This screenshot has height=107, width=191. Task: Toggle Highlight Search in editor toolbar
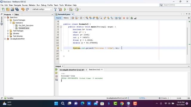(97, 18)
